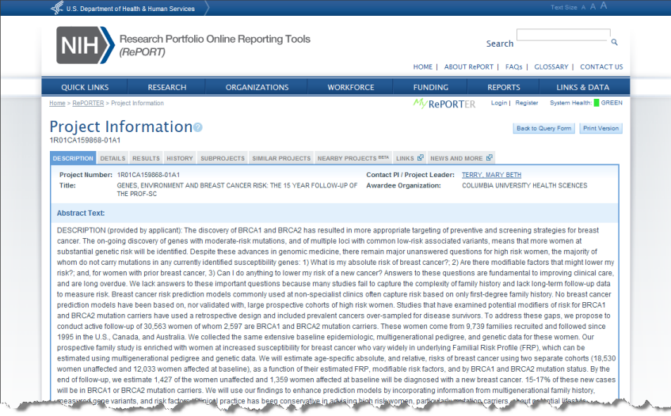The image size is (671, 416).
Task: Click the external link icon on Links tab
Action: 420,157
